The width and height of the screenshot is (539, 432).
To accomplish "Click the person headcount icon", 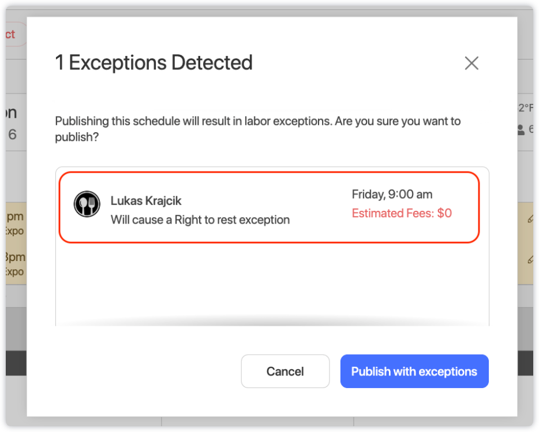I will coord(521,131).
